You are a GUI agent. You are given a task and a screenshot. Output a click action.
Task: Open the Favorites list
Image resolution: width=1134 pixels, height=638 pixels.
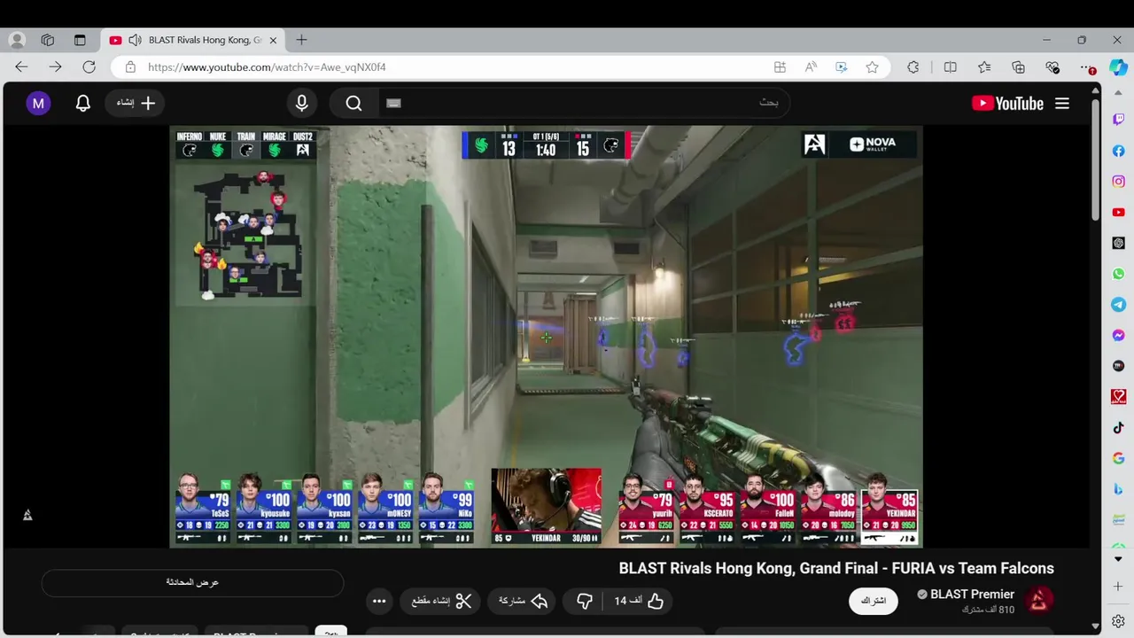click(984, 67)
